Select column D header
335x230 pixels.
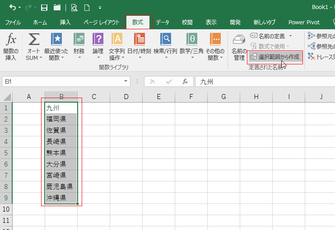126,96
